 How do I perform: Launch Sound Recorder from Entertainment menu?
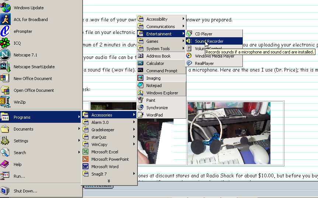click(214, 41)
